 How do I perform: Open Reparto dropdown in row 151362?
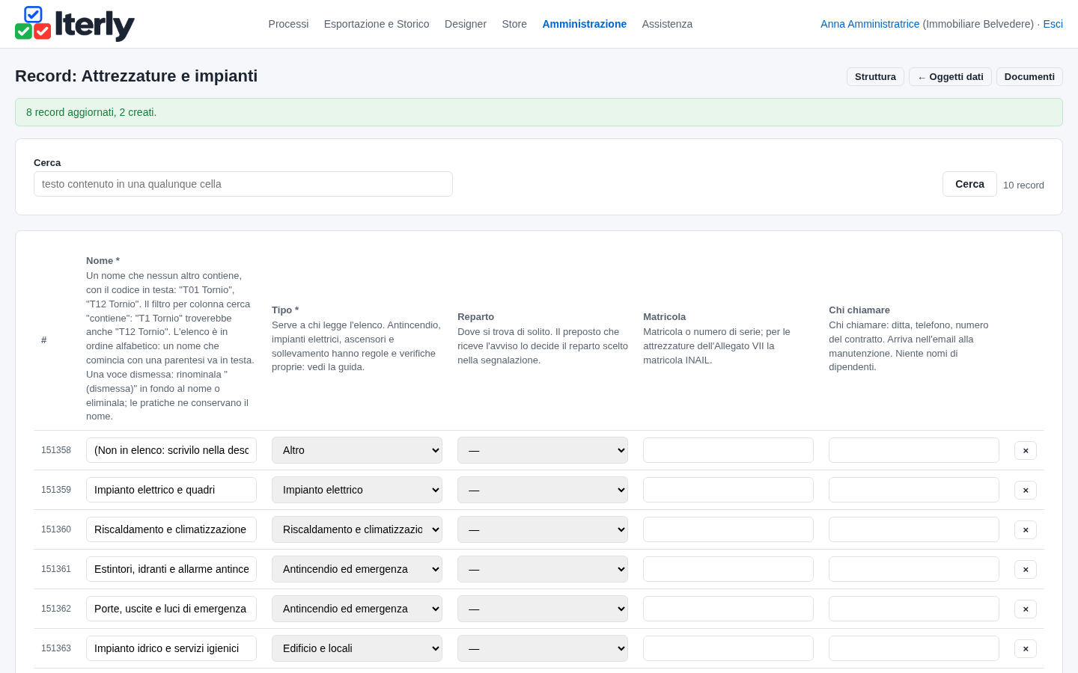tap(543, 609)
